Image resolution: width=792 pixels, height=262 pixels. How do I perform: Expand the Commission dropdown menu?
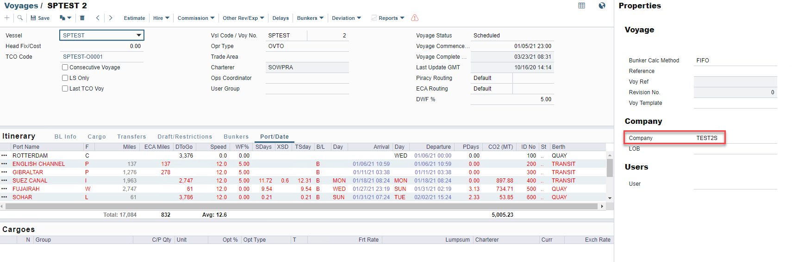(196, 18)
